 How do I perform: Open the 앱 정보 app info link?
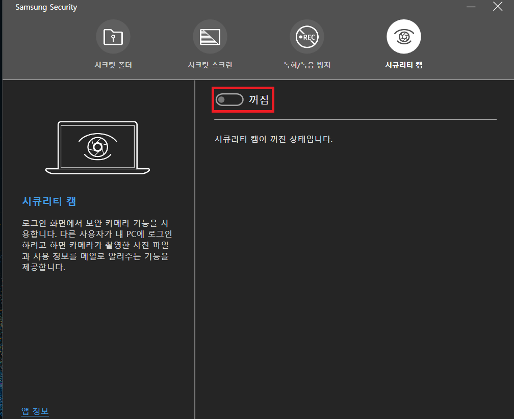click(35, 411)
